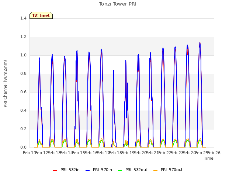Click the 1.2 y-axis tick label
This screenshot has width=236, height=177.
(x=23, y=37)
